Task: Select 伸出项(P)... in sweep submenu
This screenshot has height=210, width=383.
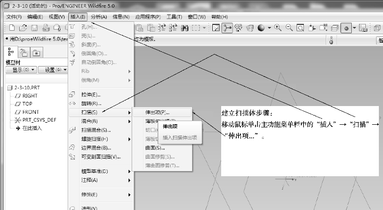Action: (162, 112)
